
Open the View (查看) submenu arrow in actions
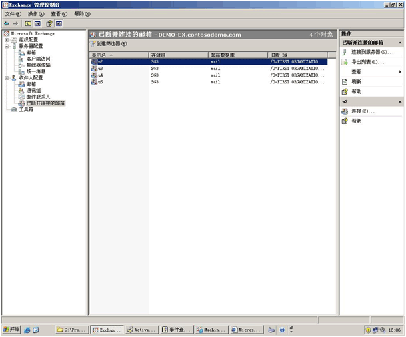(x=400, y=72)
